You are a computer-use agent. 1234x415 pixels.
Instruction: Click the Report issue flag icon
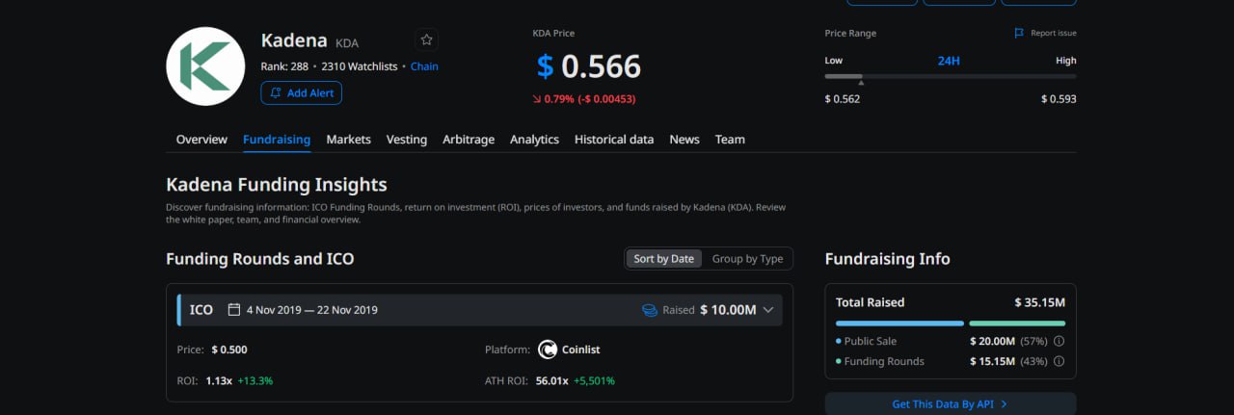tap(1019, 33)
